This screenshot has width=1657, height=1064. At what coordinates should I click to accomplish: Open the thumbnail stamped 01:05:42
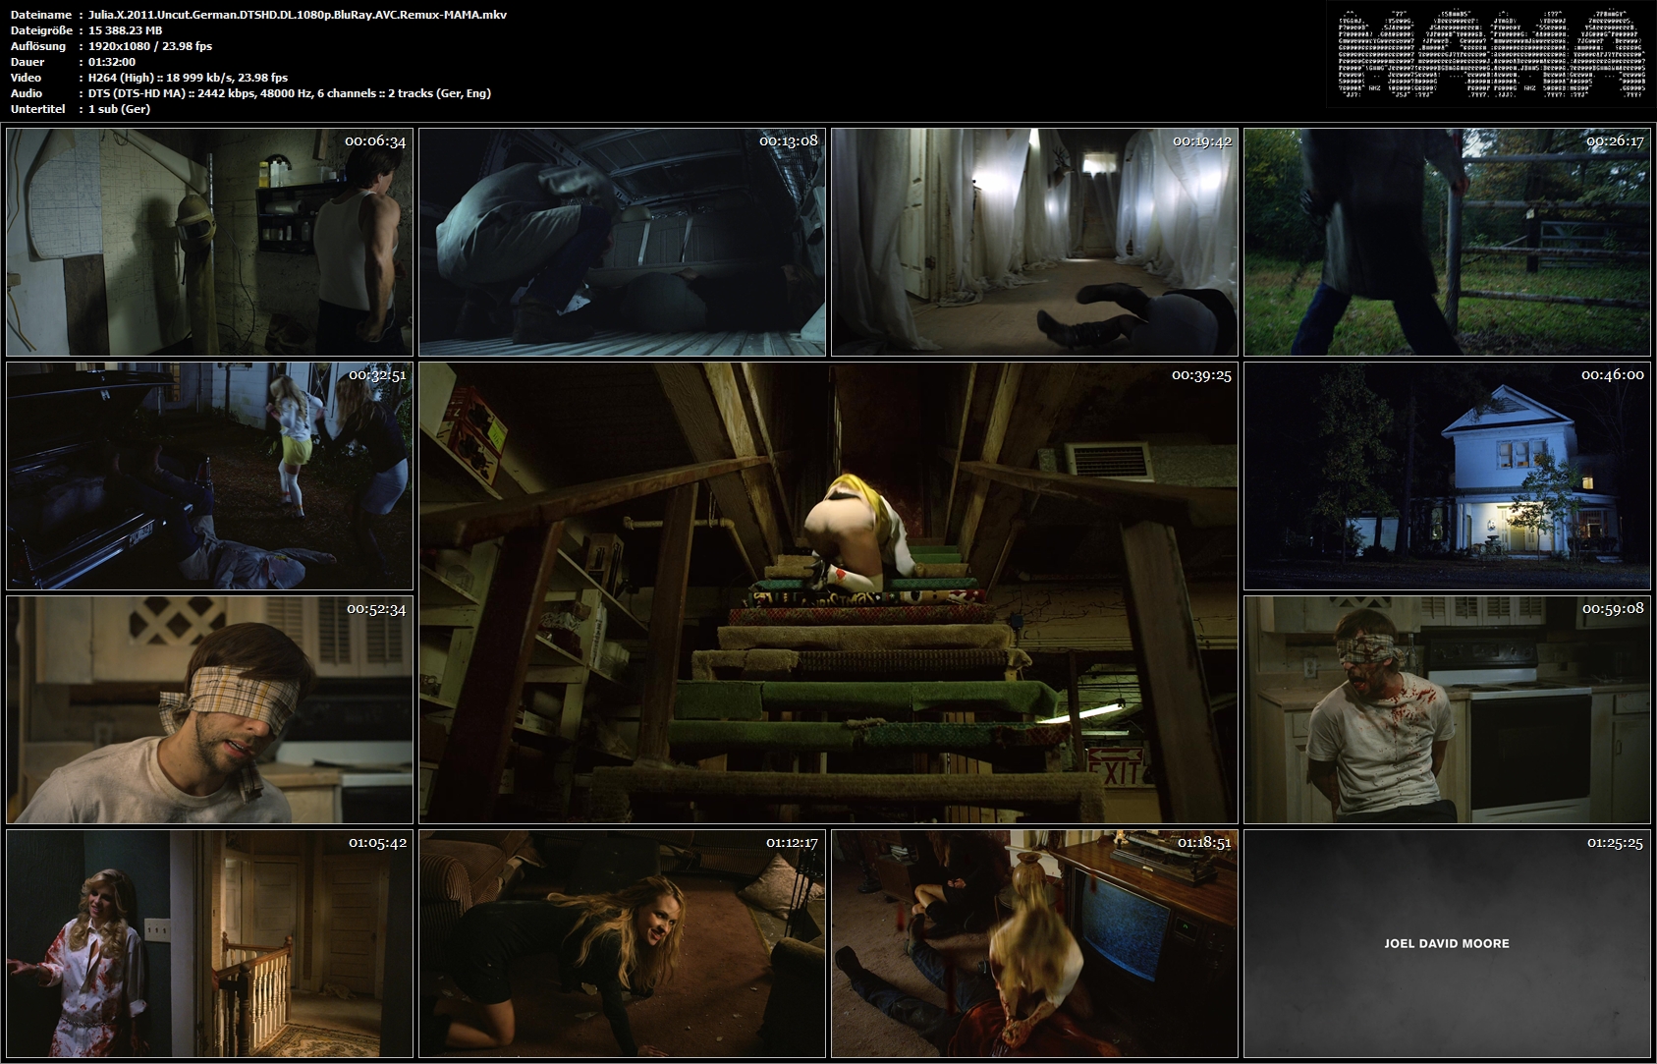click(x=209, y=943)
